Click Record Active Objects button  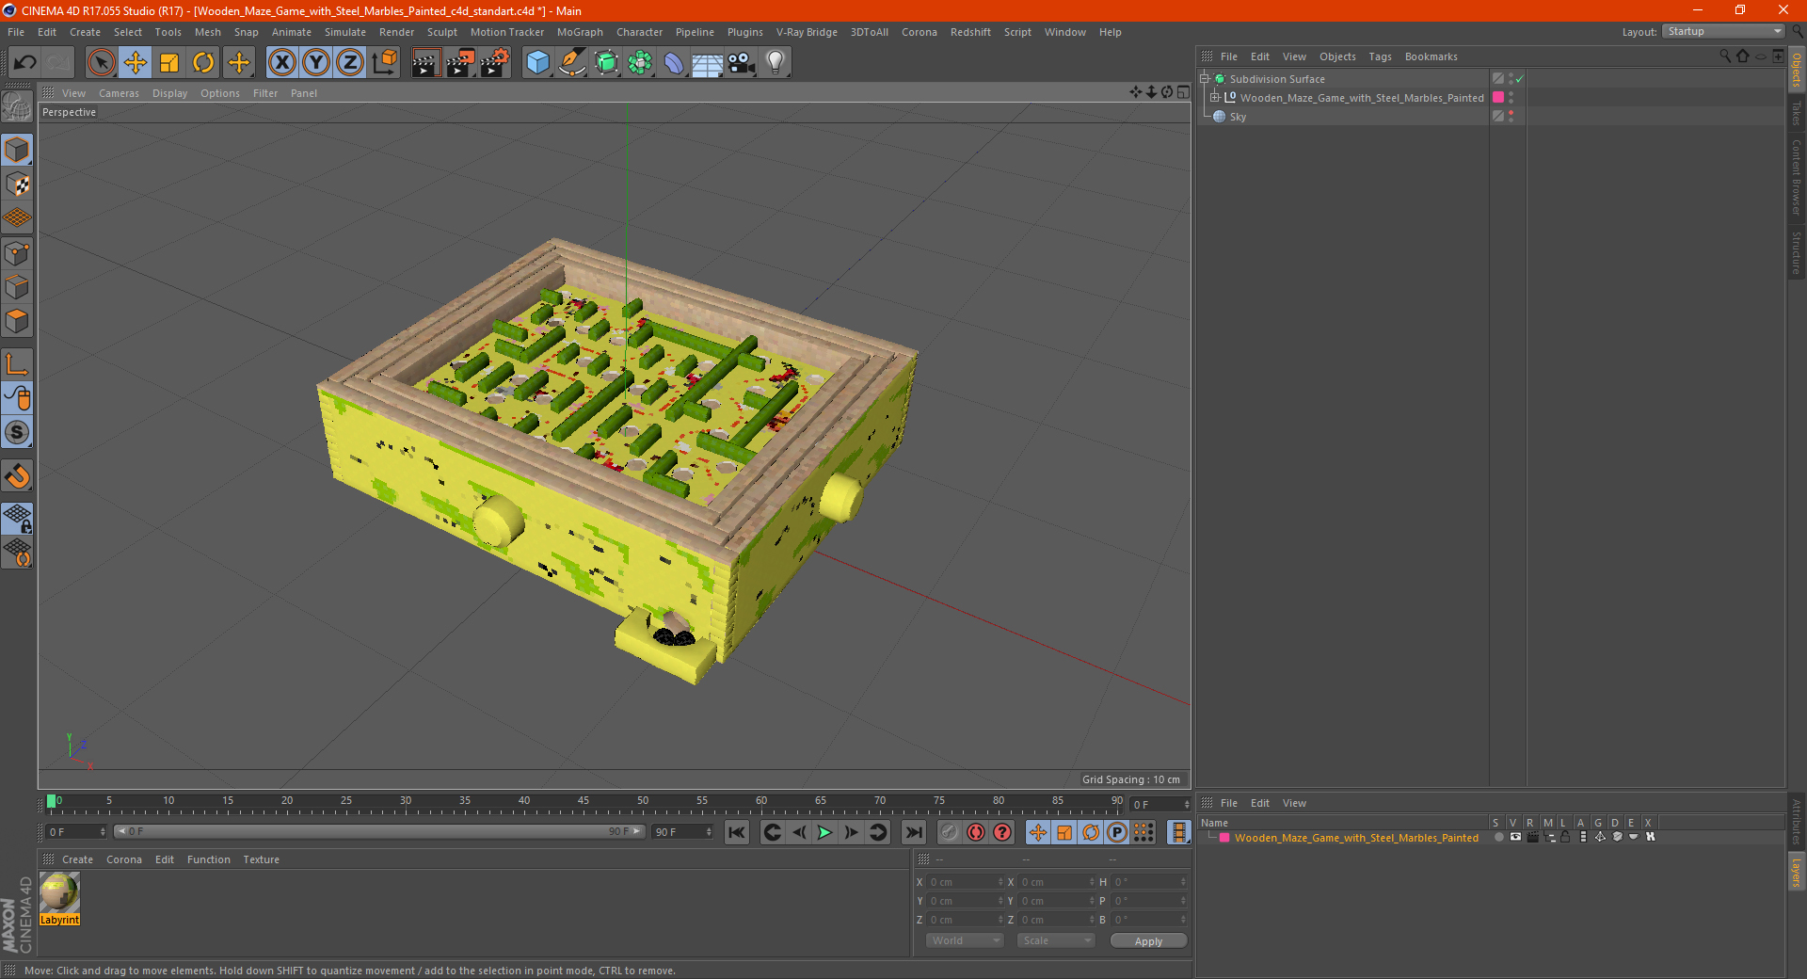(x=950, y=832)
